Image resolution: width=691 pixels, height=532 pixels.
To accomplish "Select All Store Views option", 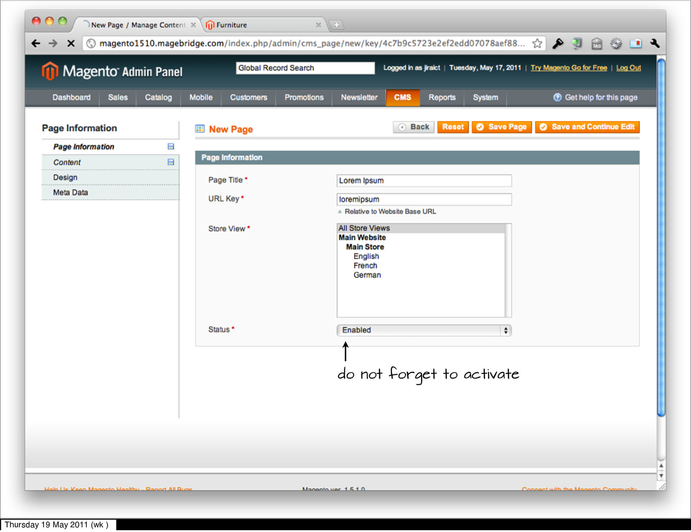I will pyautogui.click(x=421, y=228).
